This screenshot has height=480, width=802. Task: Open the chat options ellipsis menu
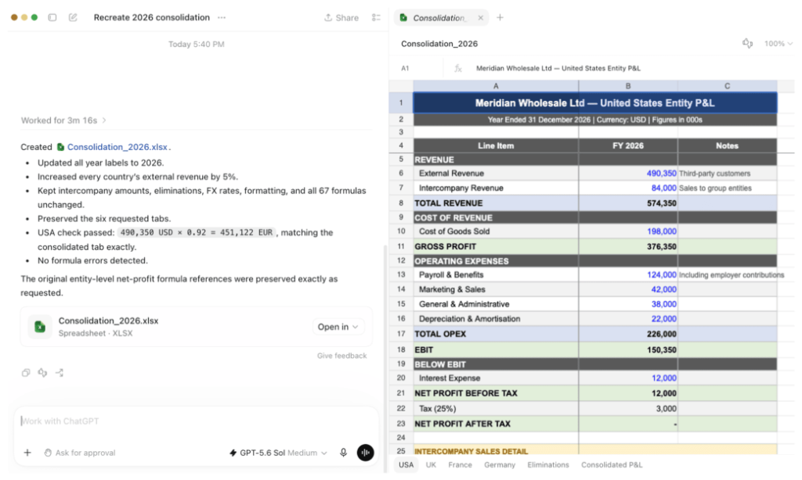pos(222,17)
